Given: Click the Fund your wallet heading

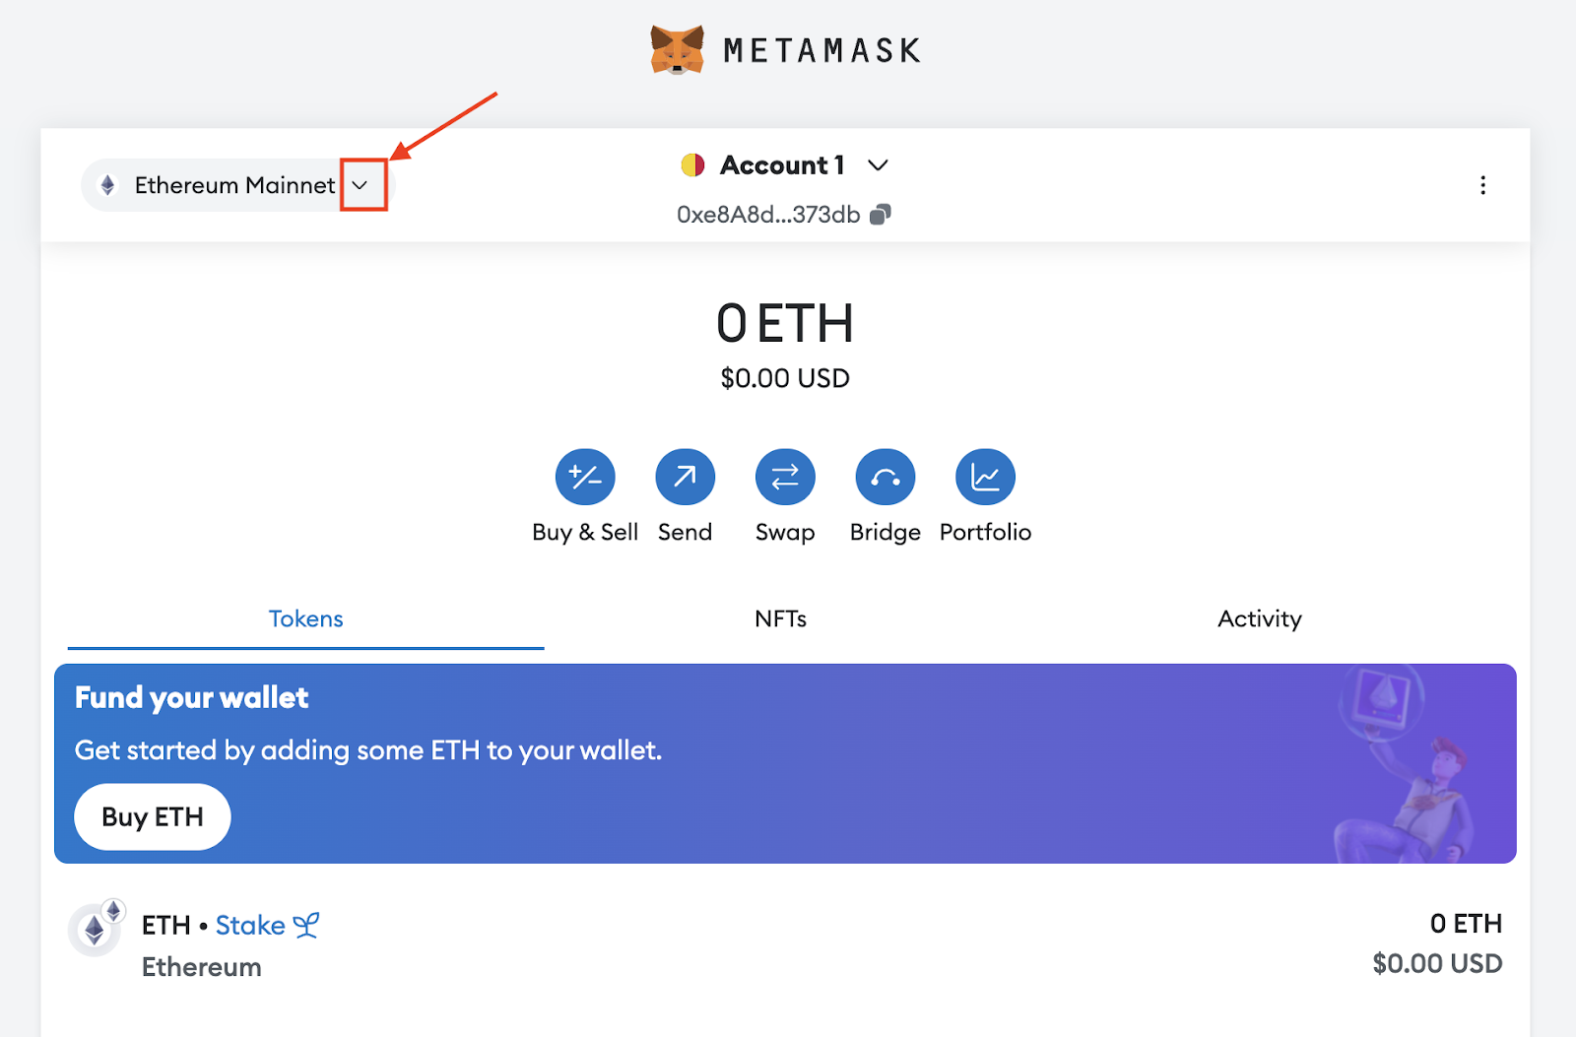Looking at the screenshot, I should (x=192, y=698).
